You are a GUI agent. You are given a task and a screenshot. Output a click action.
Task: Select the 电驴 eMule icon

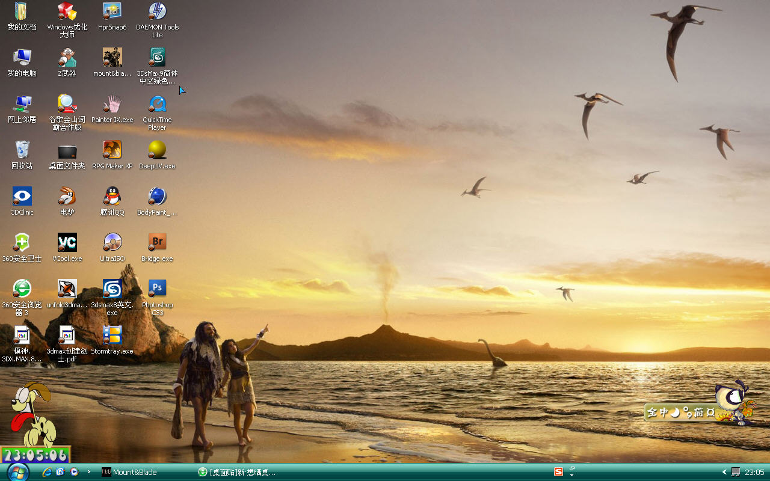click(67, 201)
